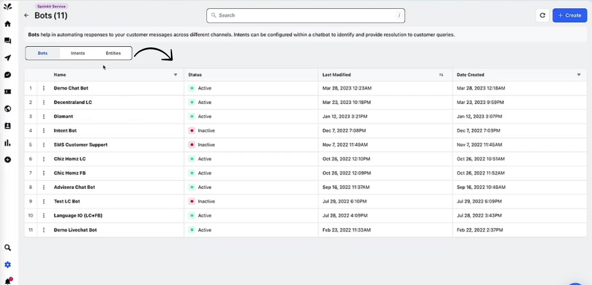
Task: Open the Test LC Bot entry
Action: (x=67, y=201)
